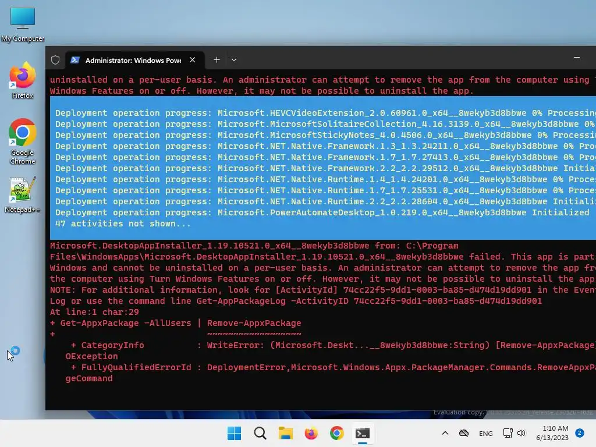The image size is (596, 447).
Task: Click the NET.Native.Framework.1.7 progress line
Action: click(325, 157)
